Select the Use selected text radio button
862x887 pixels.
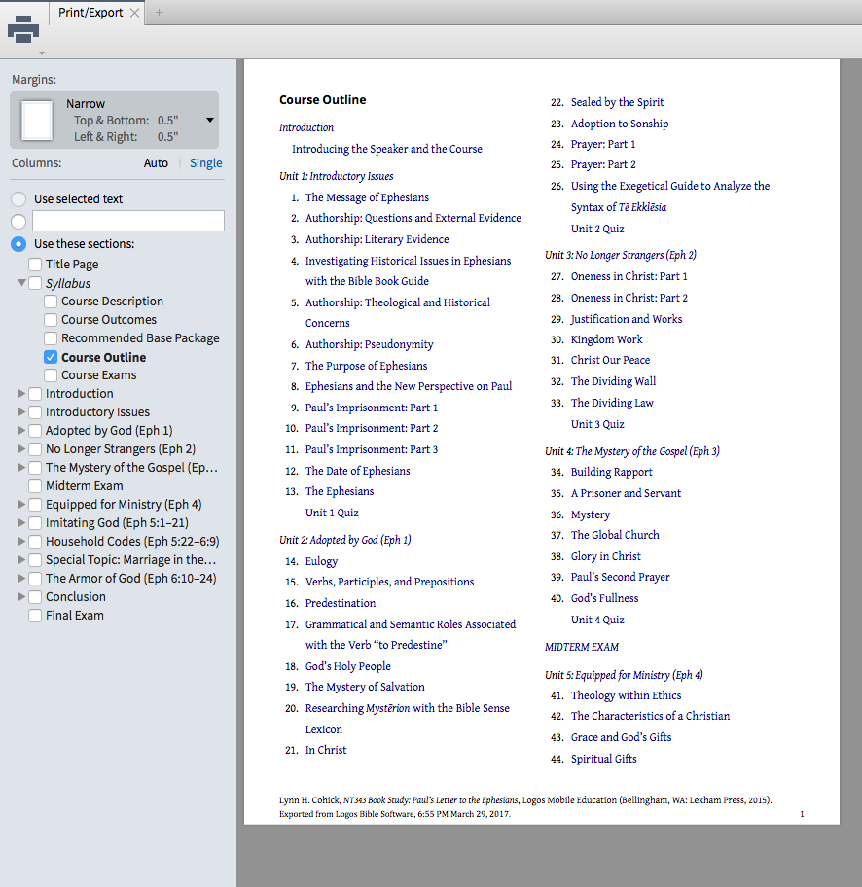(18, 199)
